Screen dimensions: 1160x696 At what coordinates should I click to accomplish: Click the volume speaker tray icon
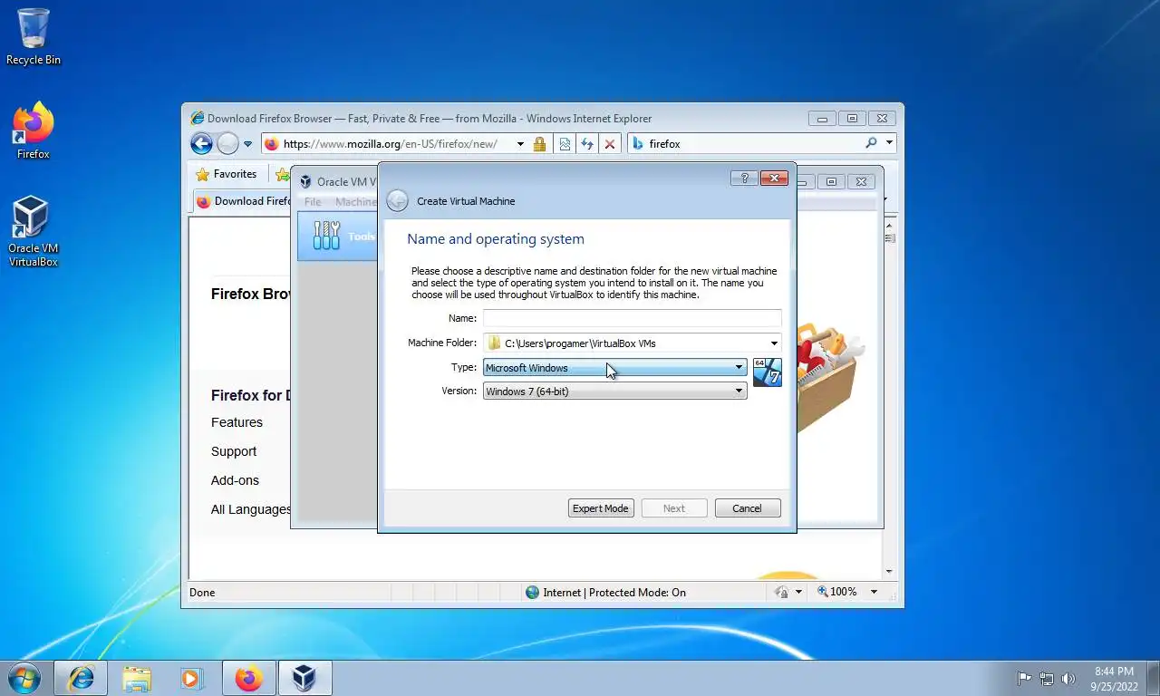1068,678
